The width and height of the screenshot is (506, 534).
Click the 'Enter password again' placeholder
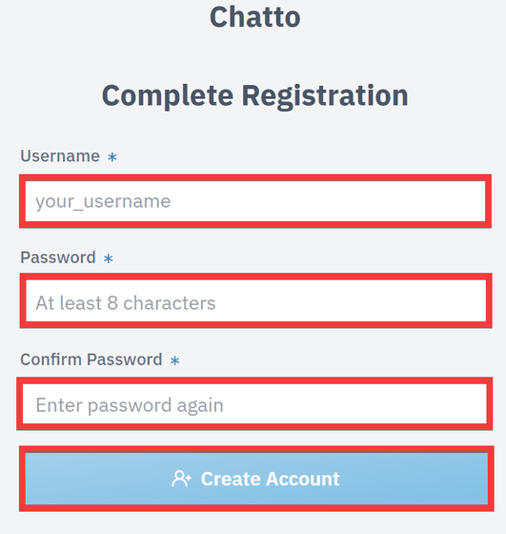click(130, 405)
